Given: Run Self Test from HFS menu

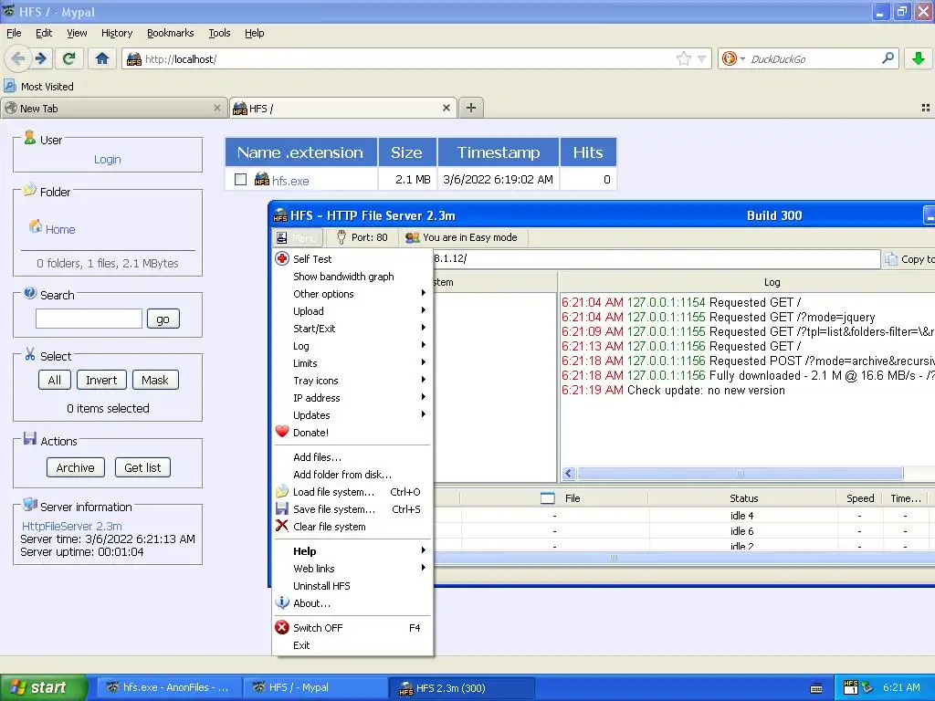Looking at the screenshot, I should pos(352,258).
